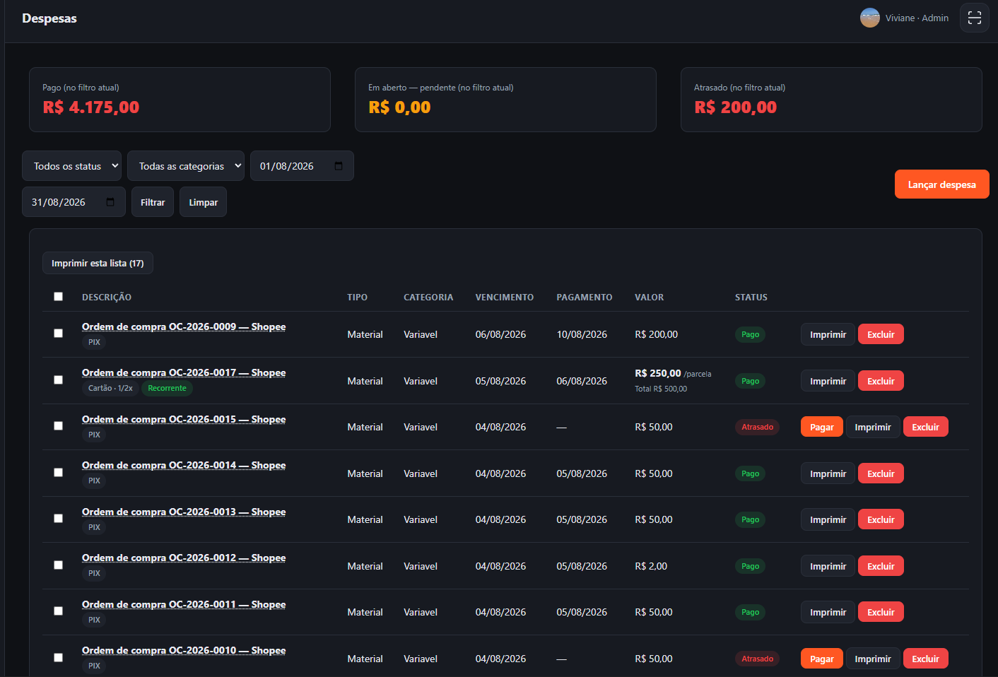Toggle the select-all checkbox in table header
The image size is (998, 677).
click(x=59, y=297)
